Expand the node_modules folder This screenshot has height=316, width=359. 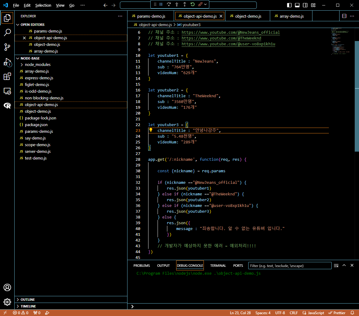(x=37, y=64)
